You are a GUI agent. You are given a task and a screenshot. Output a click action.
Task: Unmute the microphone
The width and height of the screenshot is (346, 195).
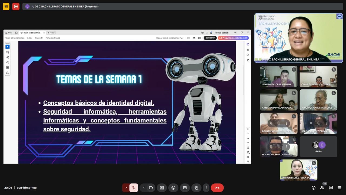coord(134,188)
